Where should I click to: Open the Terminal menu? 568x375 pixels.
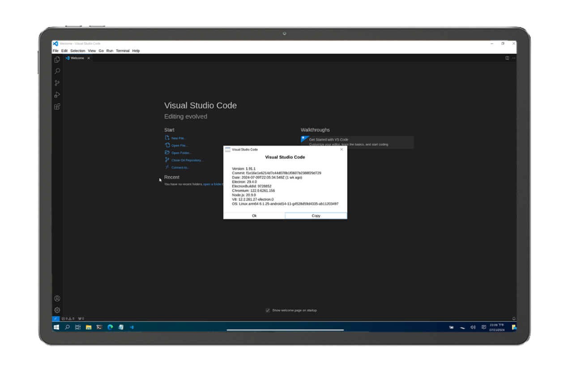[123, 51]
